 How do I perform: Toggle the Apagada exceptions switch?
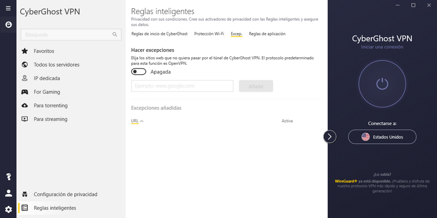point(139,72)
